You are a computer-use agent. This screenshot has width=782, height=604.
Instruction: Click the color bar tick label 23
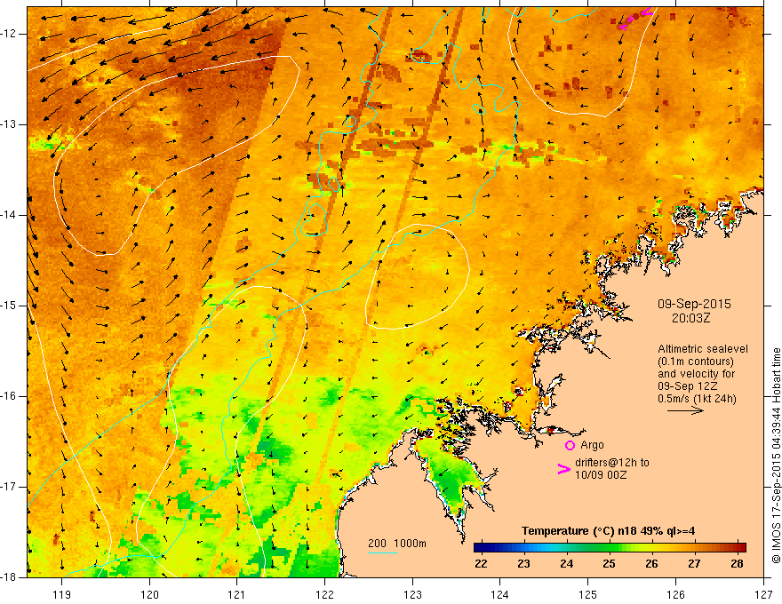pos(523,564)
